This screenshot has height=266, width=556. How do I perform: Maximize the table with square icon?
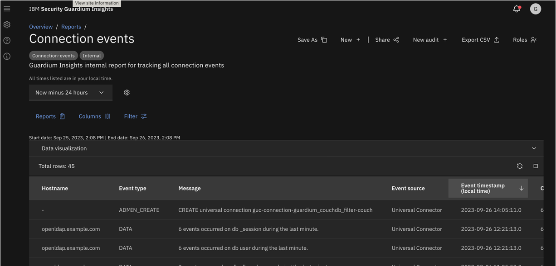point(535,166)
